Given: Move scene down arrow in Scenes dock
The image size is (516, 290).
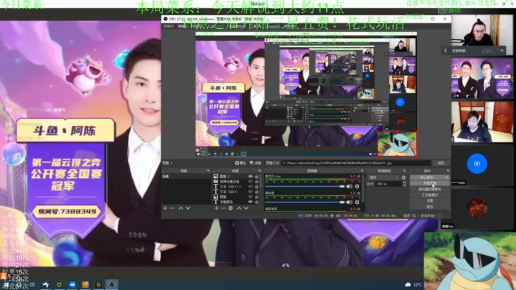Looking at the screenshot, I should pos(188,208).
